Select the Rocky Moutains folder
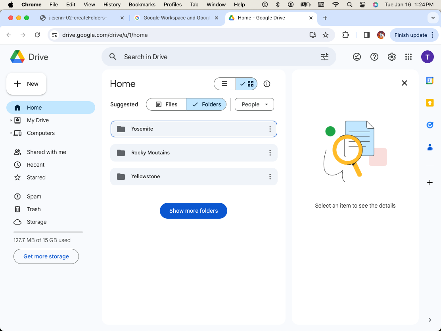Screen dimensions: 441x331 coord(194,153)
